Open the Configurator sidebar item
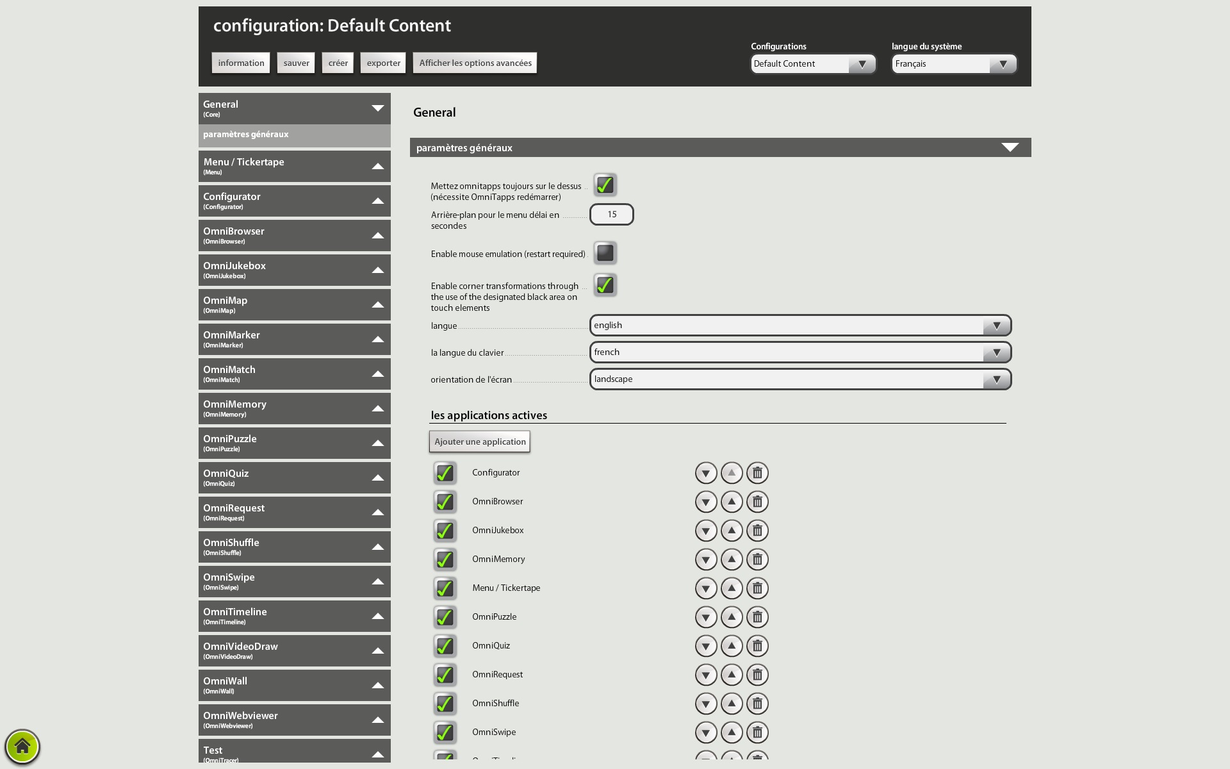Viewport: 1230px width, 769px height. (294, 201)
